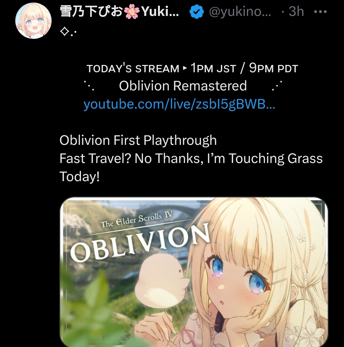
Task: Open the three-dot more options menu
Action: click(320, 11)
